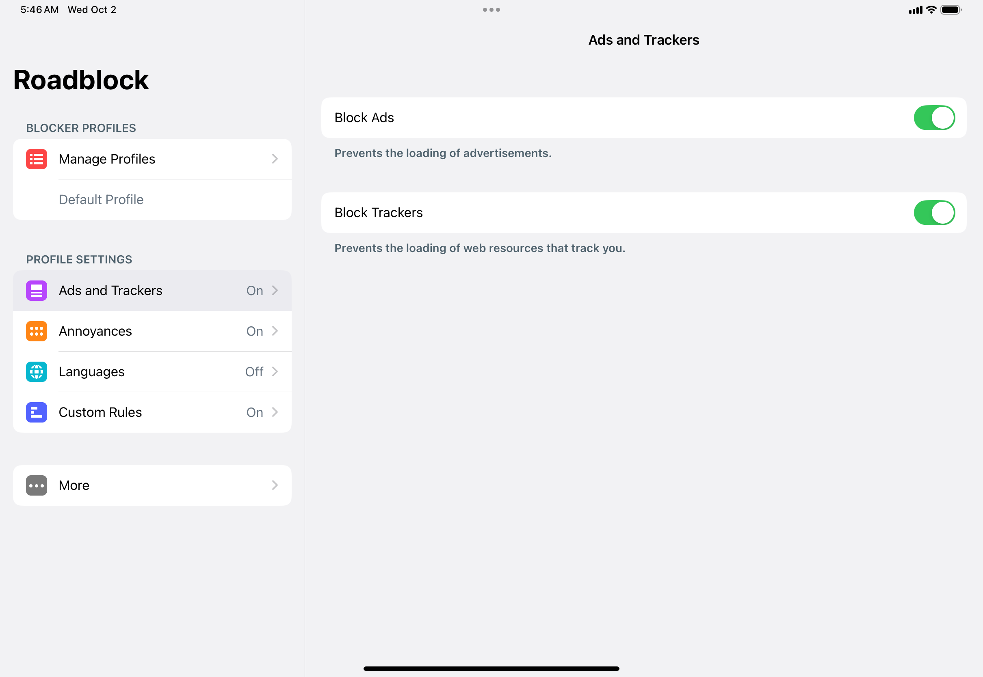
Task: Open the More row chevron
Action: [275, 485]
